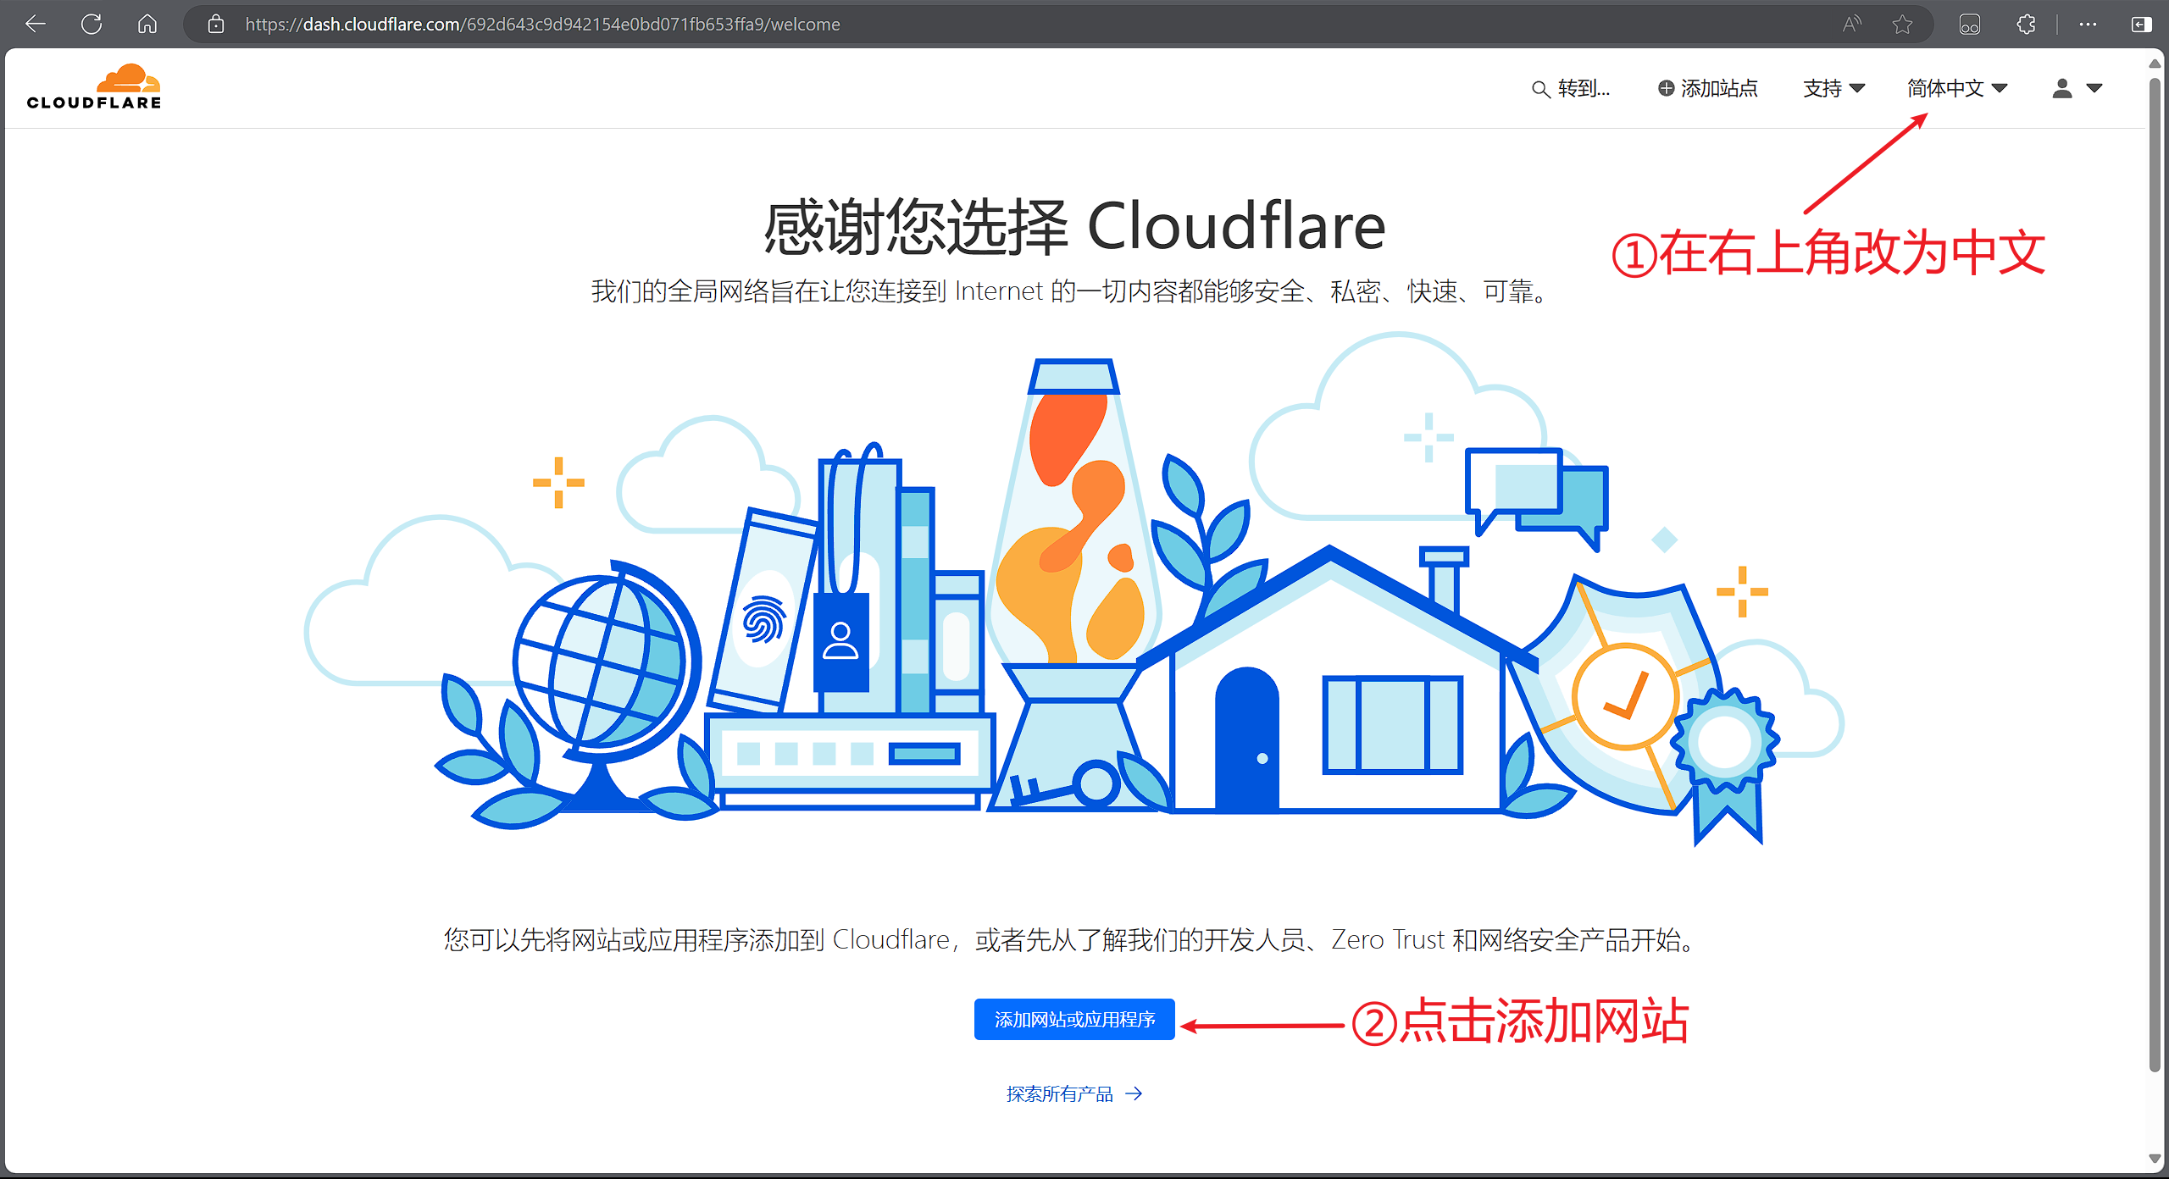The image size is (2169, 1179).
Task: Go to browser home with the home icon
Action: [147, 24]
